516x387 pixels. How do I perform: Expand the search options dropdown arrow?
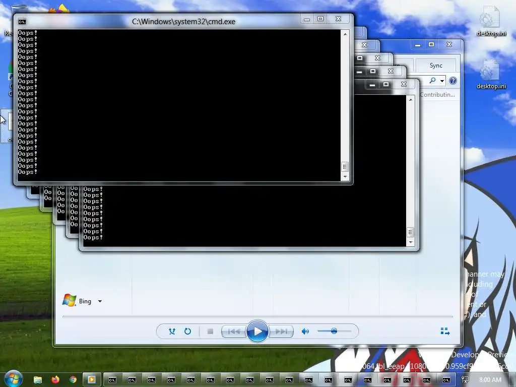point(442,81)
